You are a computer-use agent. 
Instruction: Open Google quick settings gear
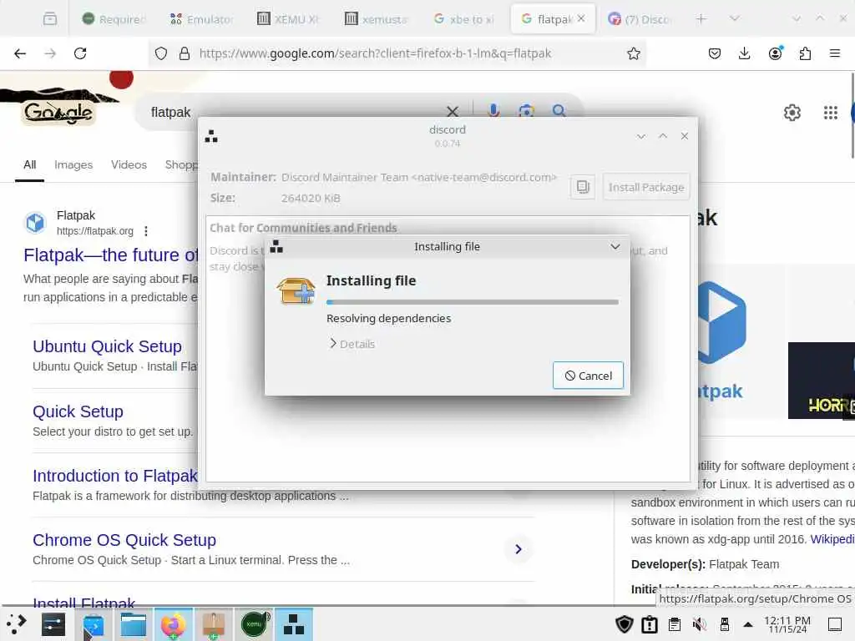pos(792,113)
